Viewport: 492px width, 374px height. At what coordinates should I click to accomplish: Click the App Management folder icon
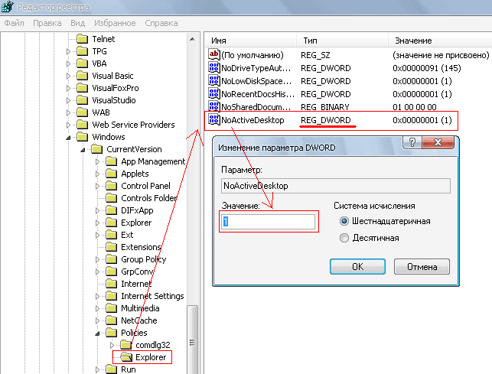click(112, 161)
